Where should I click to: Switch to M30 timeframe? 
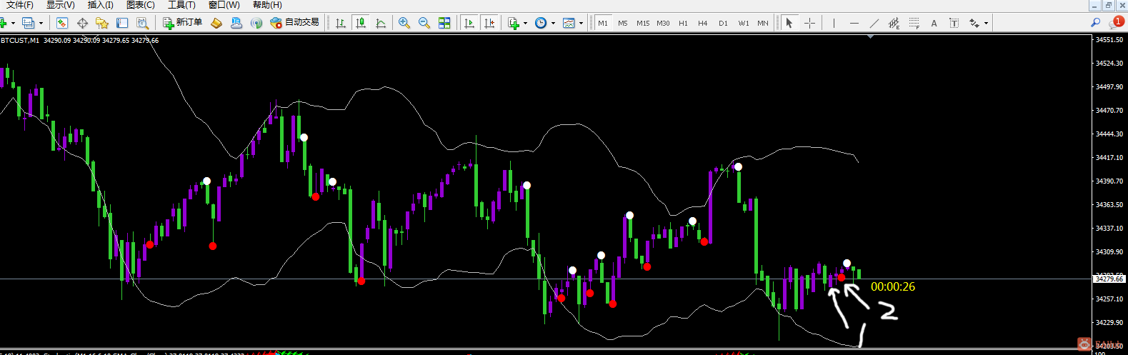(663, 23)
